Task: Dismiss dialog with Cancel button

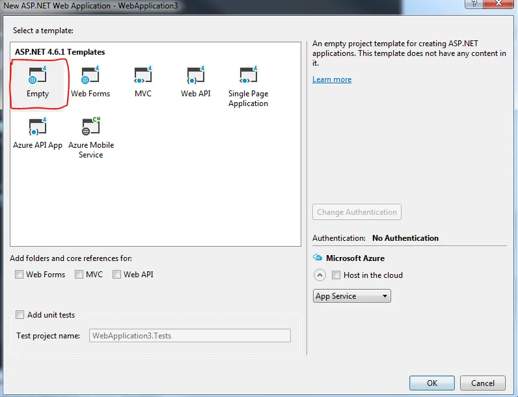Action: pyautogui.click(x=483, y=383)
